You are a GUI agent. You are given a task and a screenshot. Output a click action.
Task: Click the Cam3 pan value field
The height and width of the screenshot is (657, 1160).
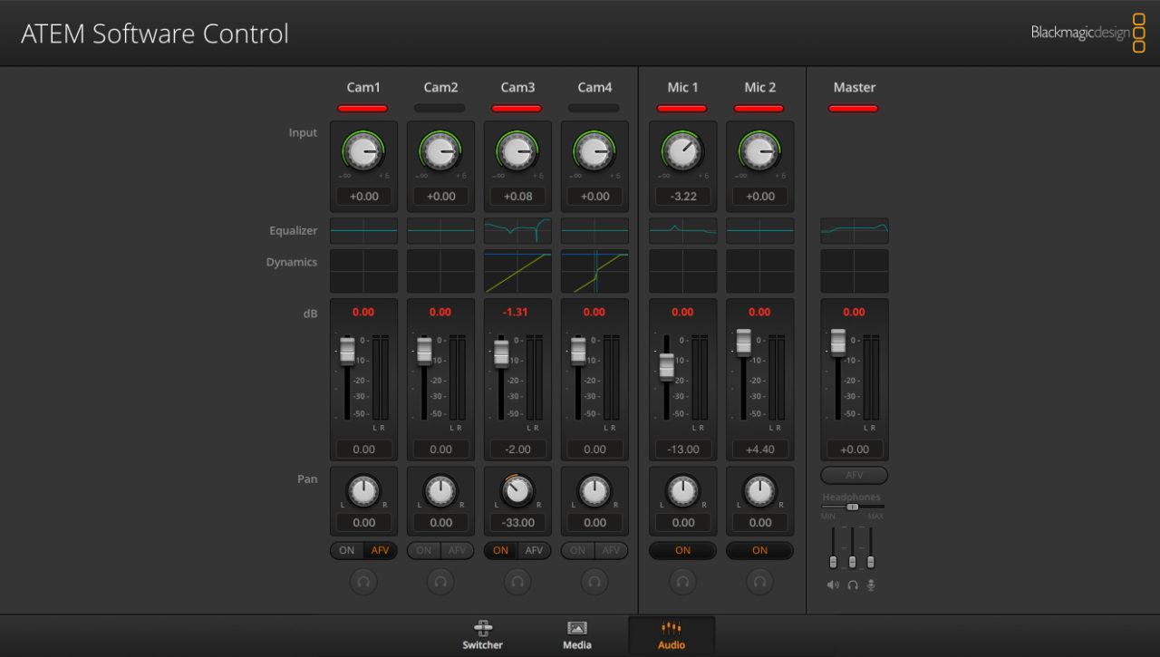coord(517,523)
